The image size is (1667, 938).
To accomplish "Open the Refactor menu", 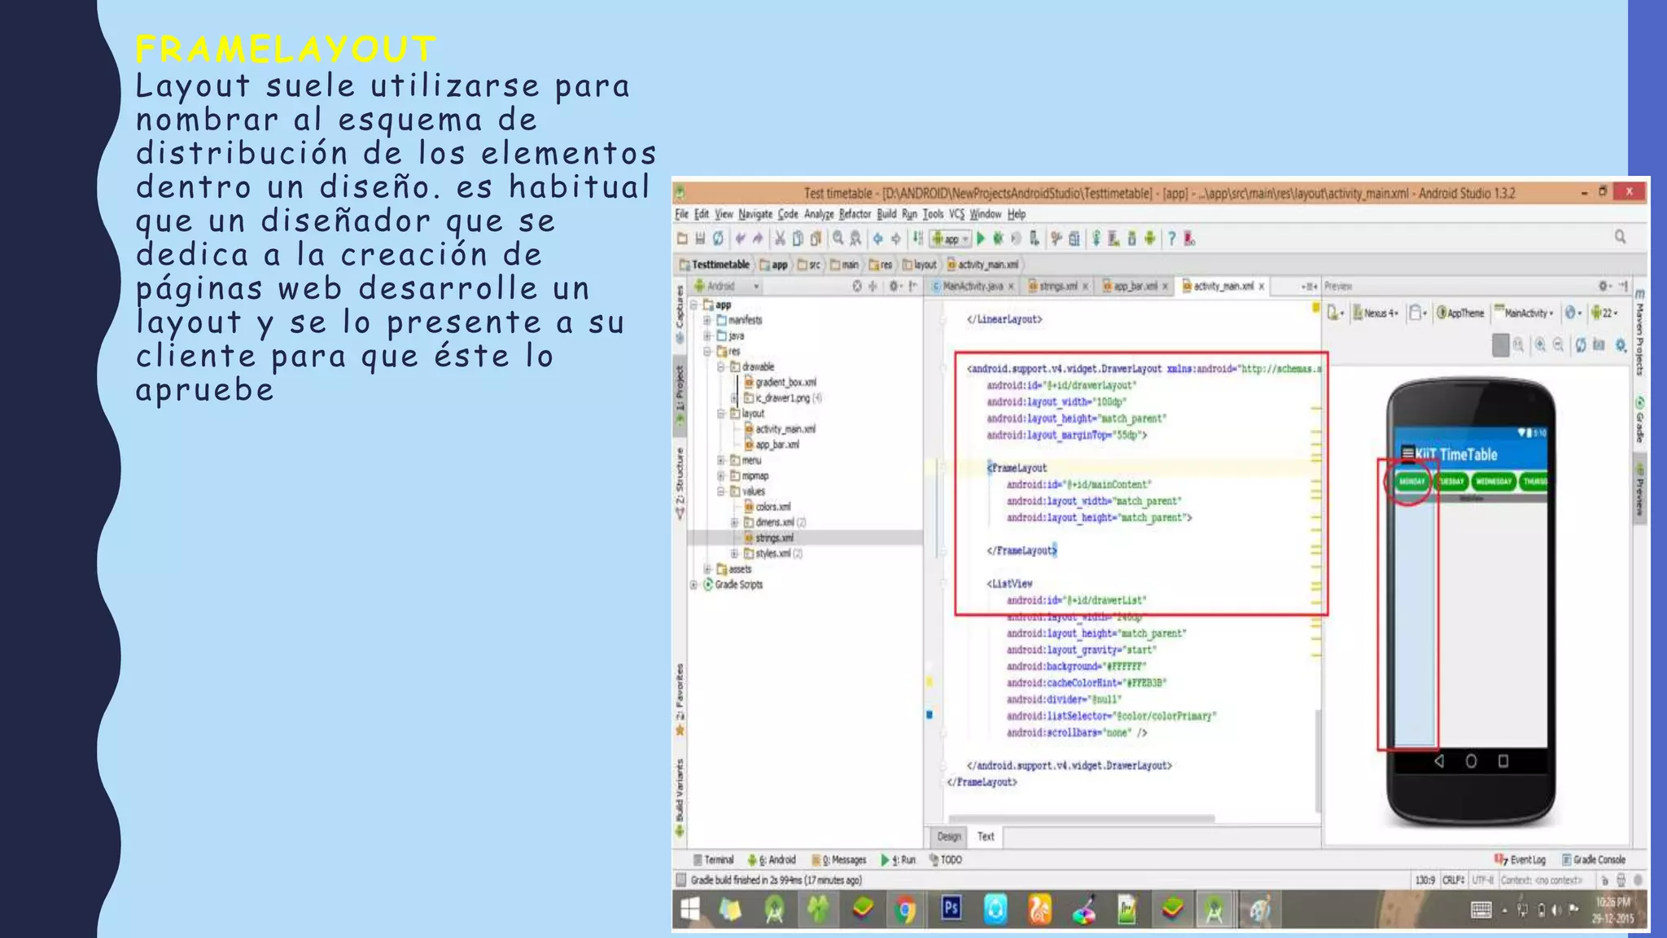I will (855, 214).
